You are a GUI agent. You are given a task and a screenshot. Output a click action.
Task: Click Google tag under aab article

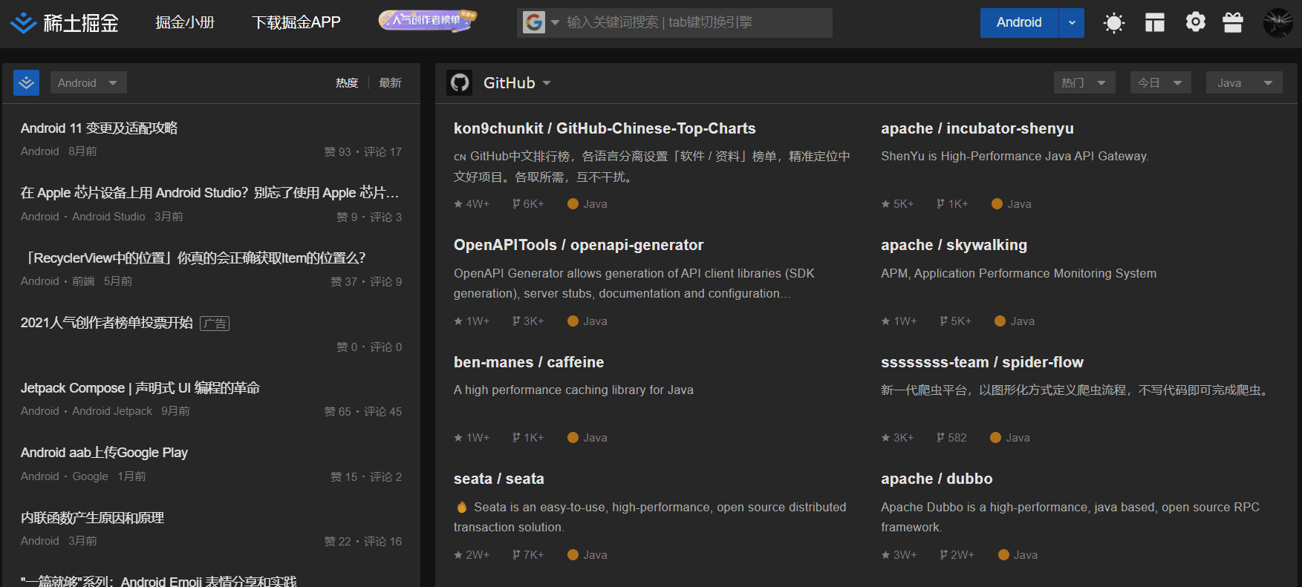click(91, 476)
